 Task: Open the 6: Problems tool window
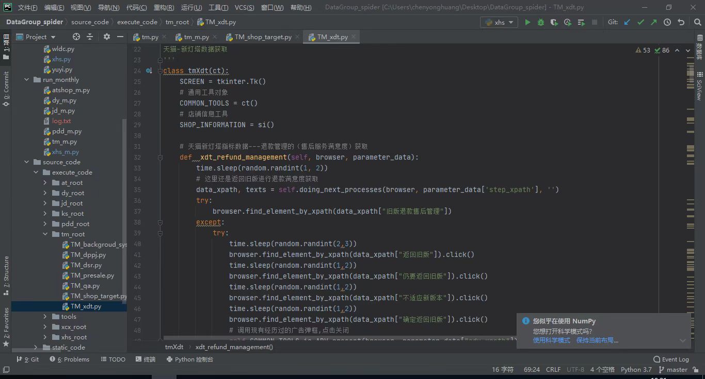[70, 359]
